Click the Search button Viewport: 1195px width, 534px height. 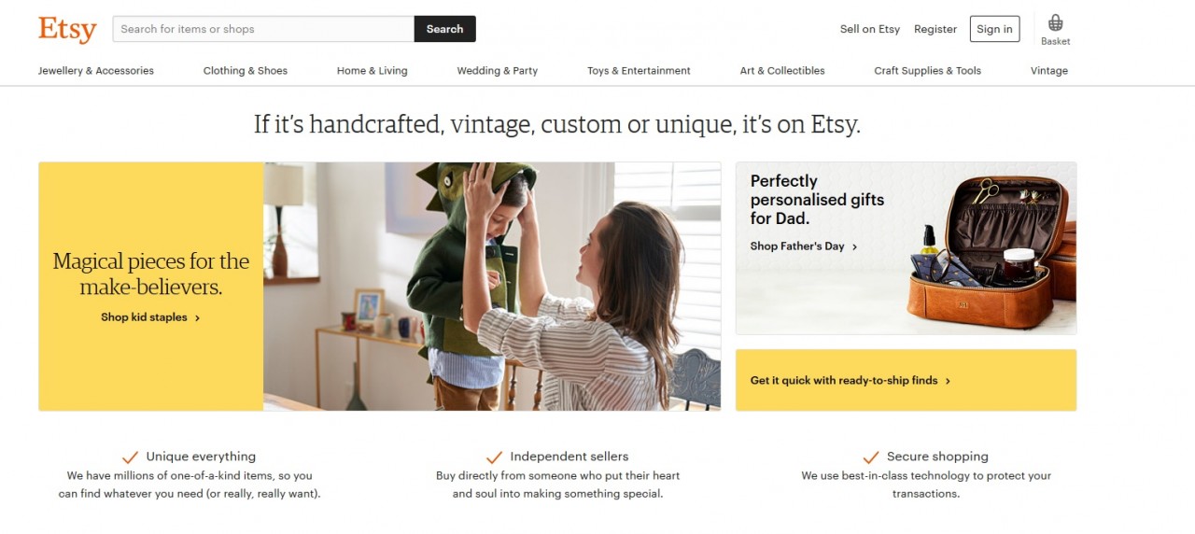tap(445, 29)
